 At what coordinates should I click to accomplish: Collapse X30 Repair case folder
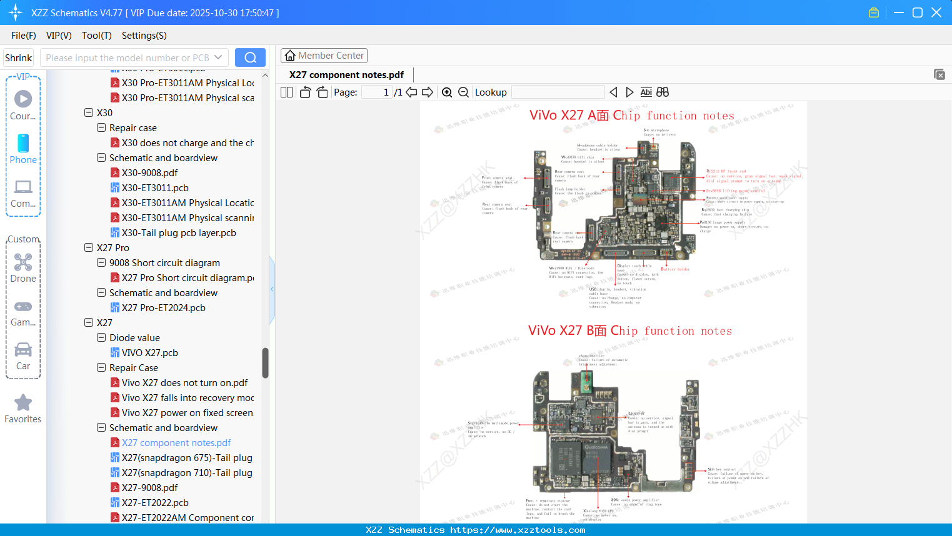(101, 127)
